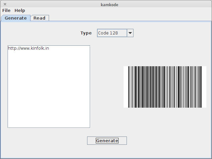Screen dimensions: 212x159
Task: Click the http://www.kinfolk.in text
Action: pyautogui.click(x=28, y=48)
